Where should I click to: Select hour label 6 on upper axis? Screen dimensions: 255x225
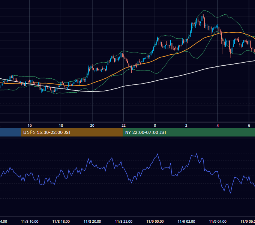point(249,126)
